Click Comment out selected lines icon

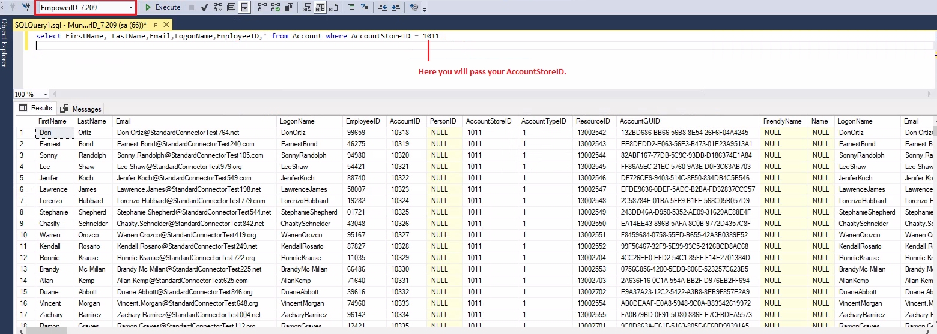click(352, 7)
